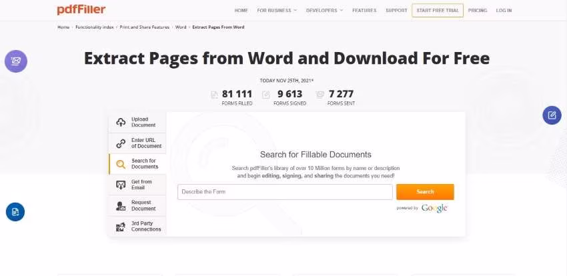567x276 pixels.
Task: Click the Google logo under search
Action: pos(434,208)
